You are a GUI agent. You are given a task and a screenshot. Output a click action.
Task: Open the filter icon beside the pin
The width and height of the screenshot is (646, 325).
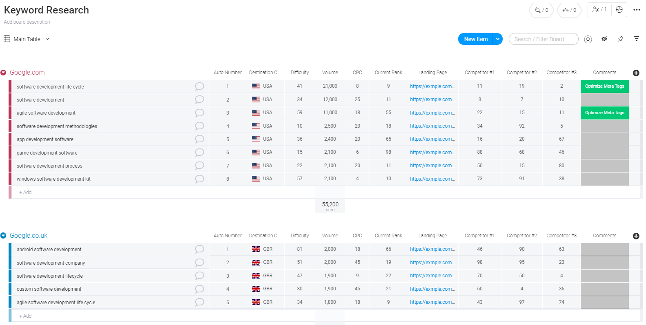pyautogui.click(x=636, y=39)
